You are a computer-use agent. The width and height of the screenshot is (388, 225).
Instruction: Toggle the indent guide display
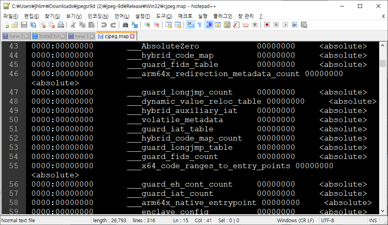pos(209,25)
